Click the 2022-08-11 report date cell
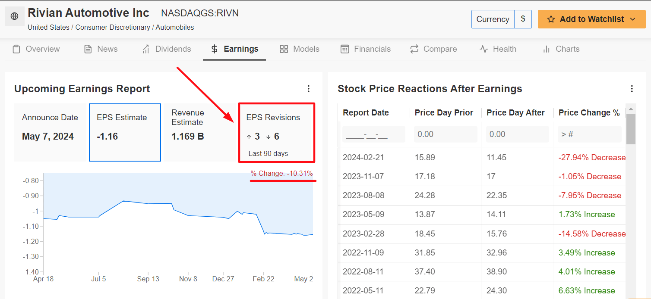 [363, 272]
